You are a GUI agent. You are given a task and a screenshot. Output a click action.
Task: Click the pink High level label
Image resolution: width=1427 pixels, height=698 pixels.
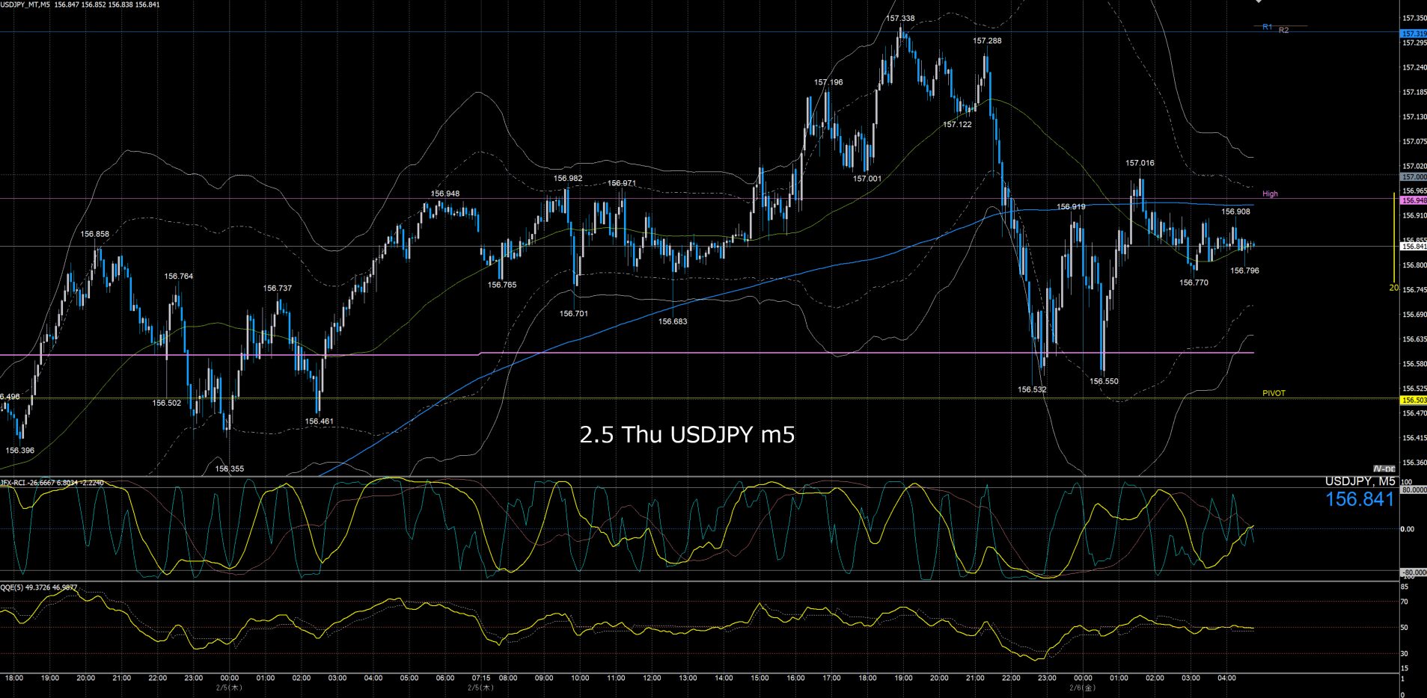tap(1270, 194)
